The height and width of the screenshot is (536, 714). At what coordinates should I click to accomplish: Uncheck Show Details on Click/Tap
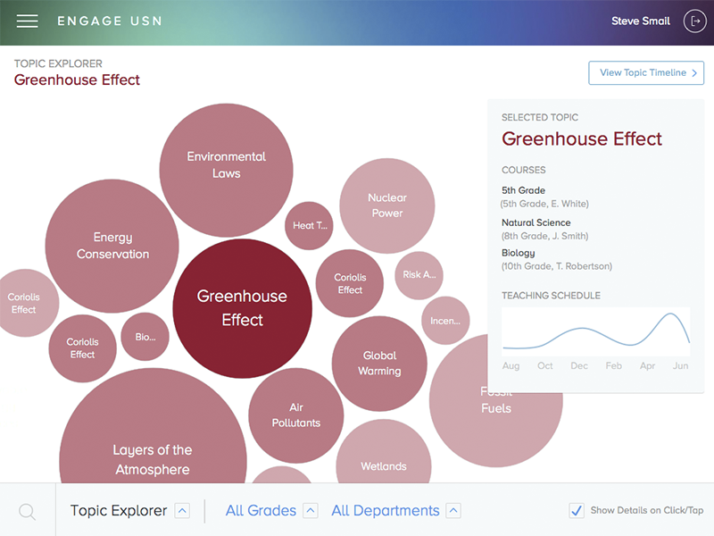pyautogui.click(x=576, y=510)
